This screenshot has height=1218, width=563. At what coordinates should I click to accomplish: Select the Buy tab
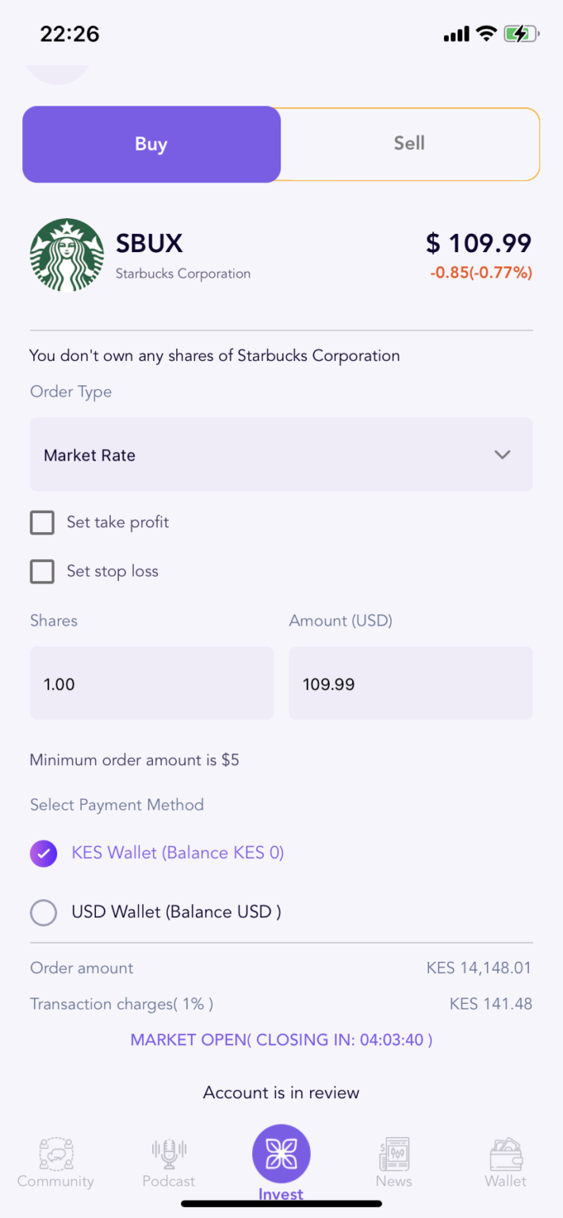click(x=151, y=144)
